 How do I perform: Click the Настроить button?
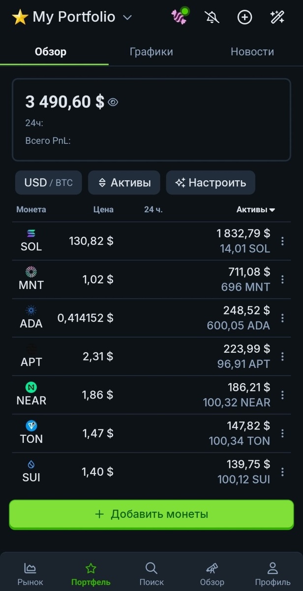211,182
